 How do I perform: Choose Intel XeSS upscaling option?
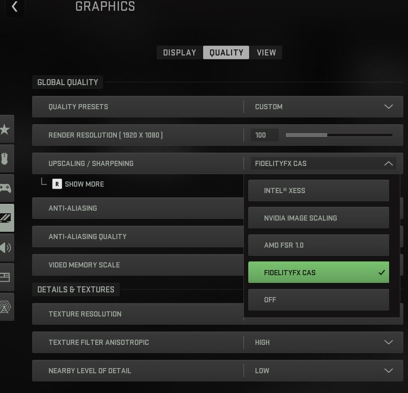pos(319,190)
